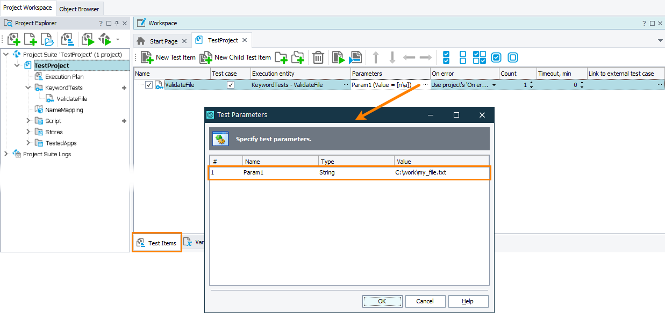This screenshot has height=313, width=665.
Task: Confirm test parameters with OK
Action: click(382, 301)
